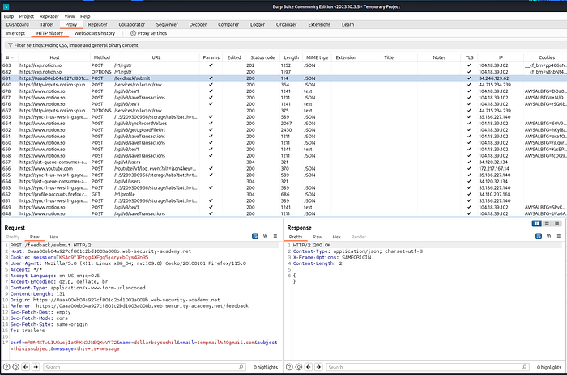Switch to the Dashboard tab
567x375 pixels.
[17, 24]
